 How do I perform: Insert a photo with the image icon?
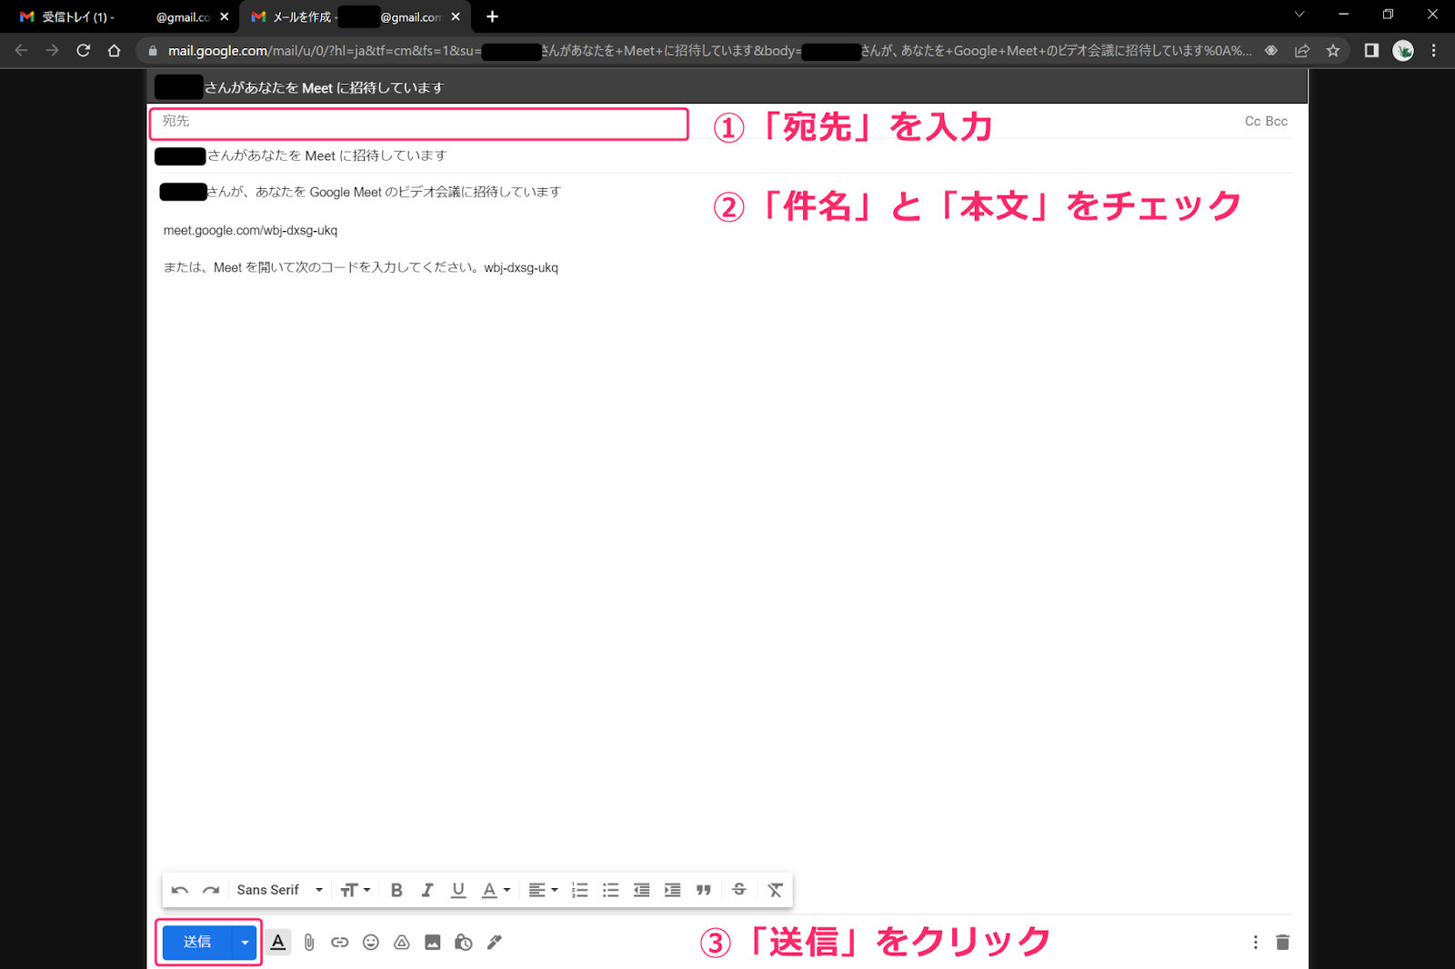tap(433, 942)
